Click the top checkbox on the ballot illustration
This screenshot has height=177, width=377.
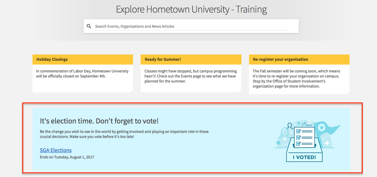[299, 131]
